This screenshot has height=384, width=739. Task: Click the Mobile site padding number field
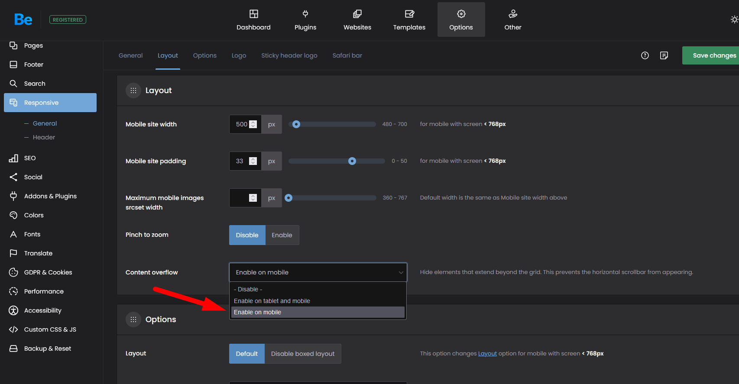point(245,161)
